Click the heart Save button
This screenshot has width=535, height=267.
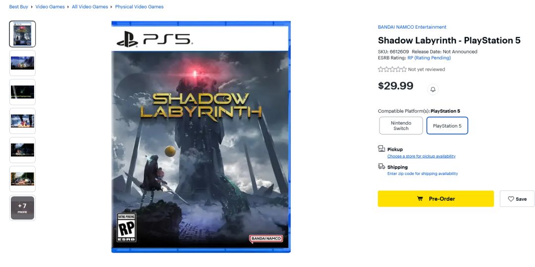(517, 199)
